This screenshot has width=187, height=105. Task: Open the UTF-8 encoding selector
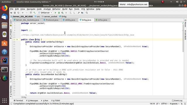[165, 104]
